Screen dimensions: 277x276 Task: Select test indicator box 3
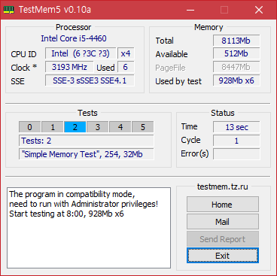pyautogui.click(x=97, y=127)
